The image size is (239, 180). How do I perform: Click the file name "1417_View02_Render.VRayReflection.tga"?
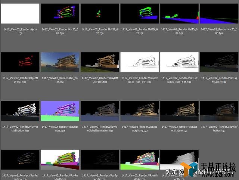[x=219, y=128]
